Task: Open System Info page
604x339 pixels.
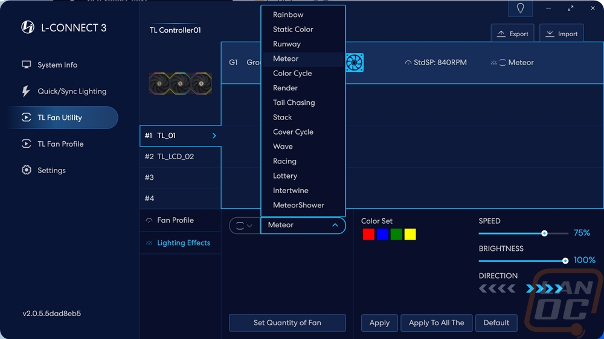Action: click(x=57, y=65)
